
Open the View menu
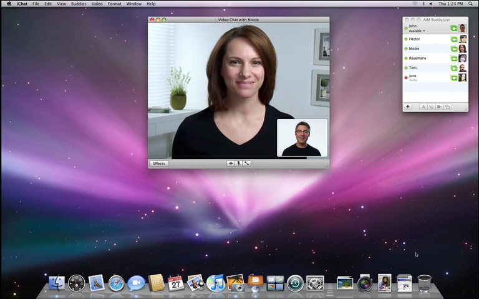[x=61, y=4]
